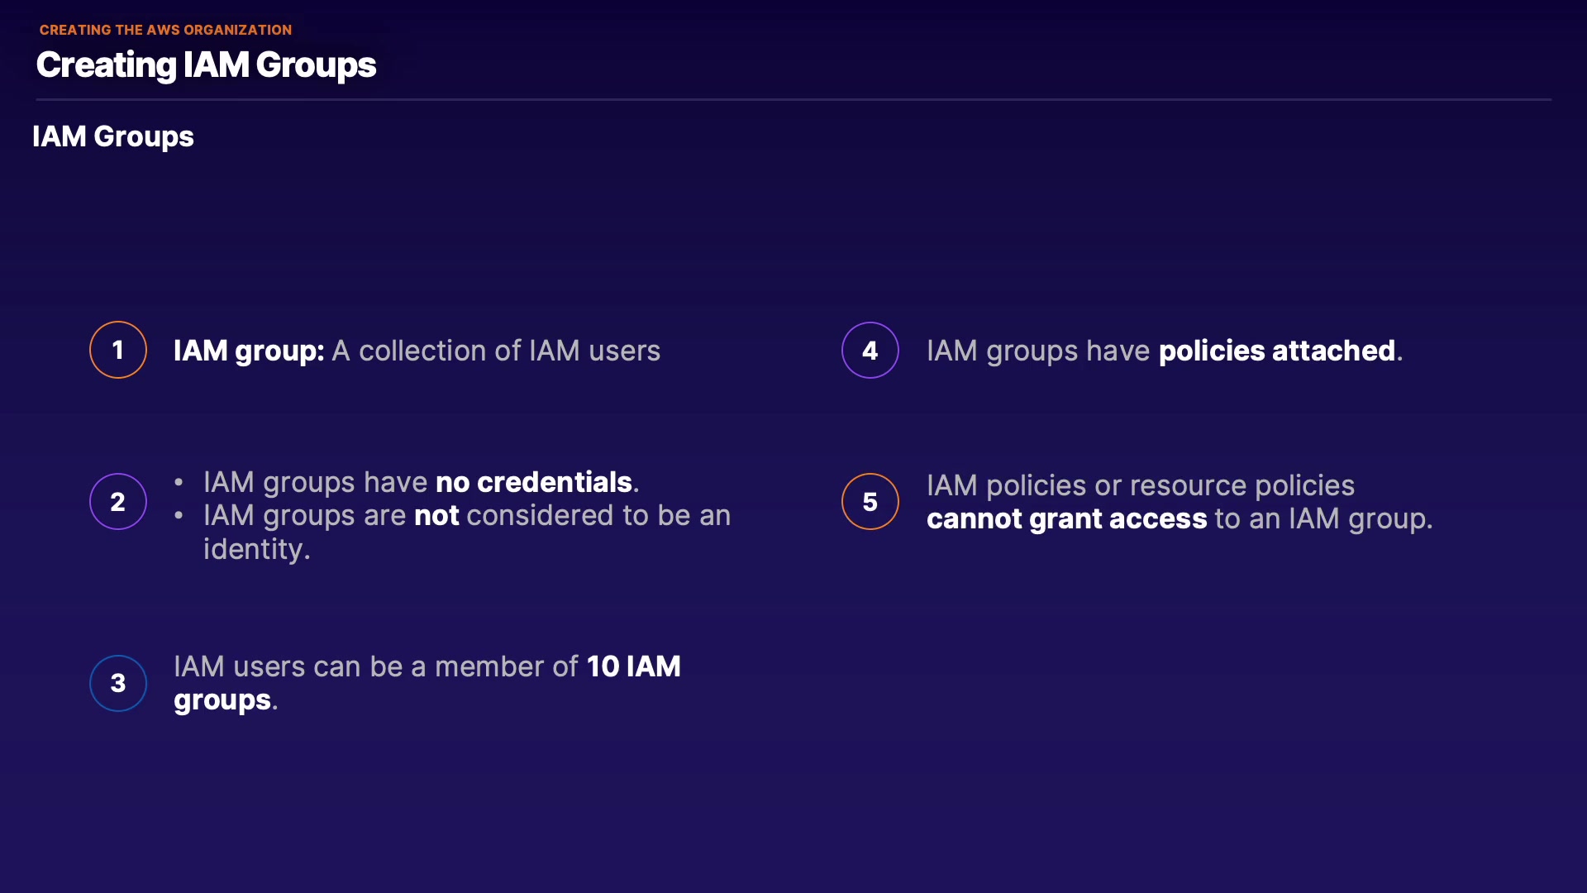
Task: Click the bold word 'groups' in item 3
Action: click(x=222, y=700)
